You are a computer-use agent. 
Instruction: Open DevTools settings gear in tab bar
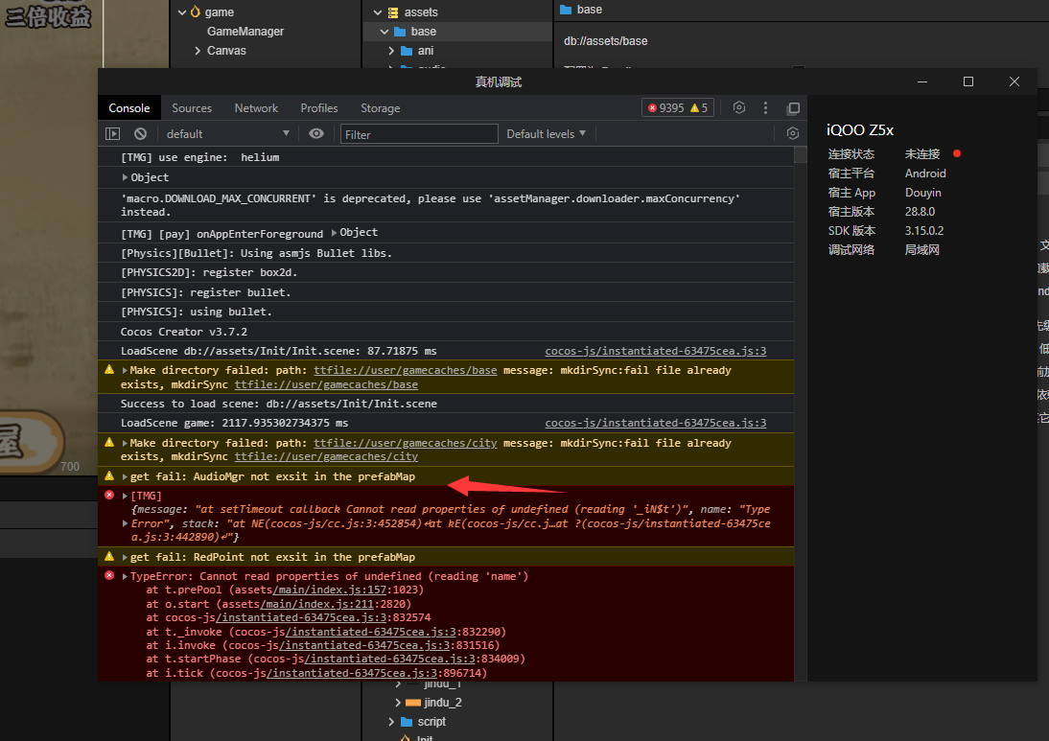pyautogui.click(x=739, y=107)
